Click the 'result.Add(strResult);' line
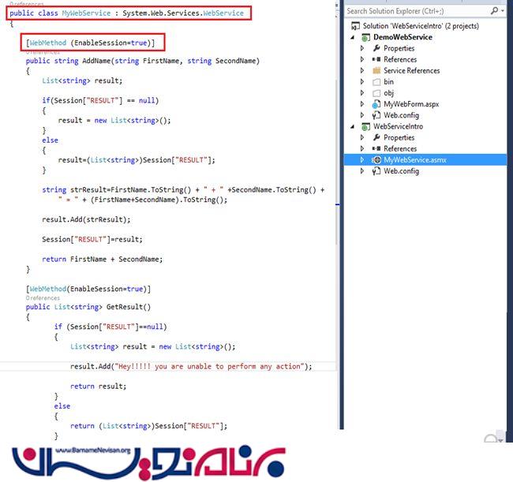This screenshot has width=513, height=482. click(86, 219)
